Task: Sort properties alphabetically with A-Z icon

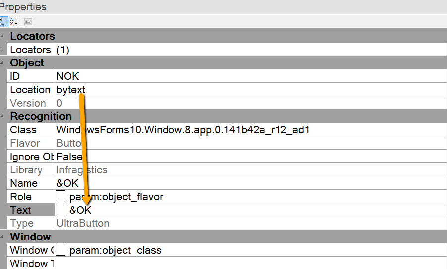Action: [x=14, y=22]
